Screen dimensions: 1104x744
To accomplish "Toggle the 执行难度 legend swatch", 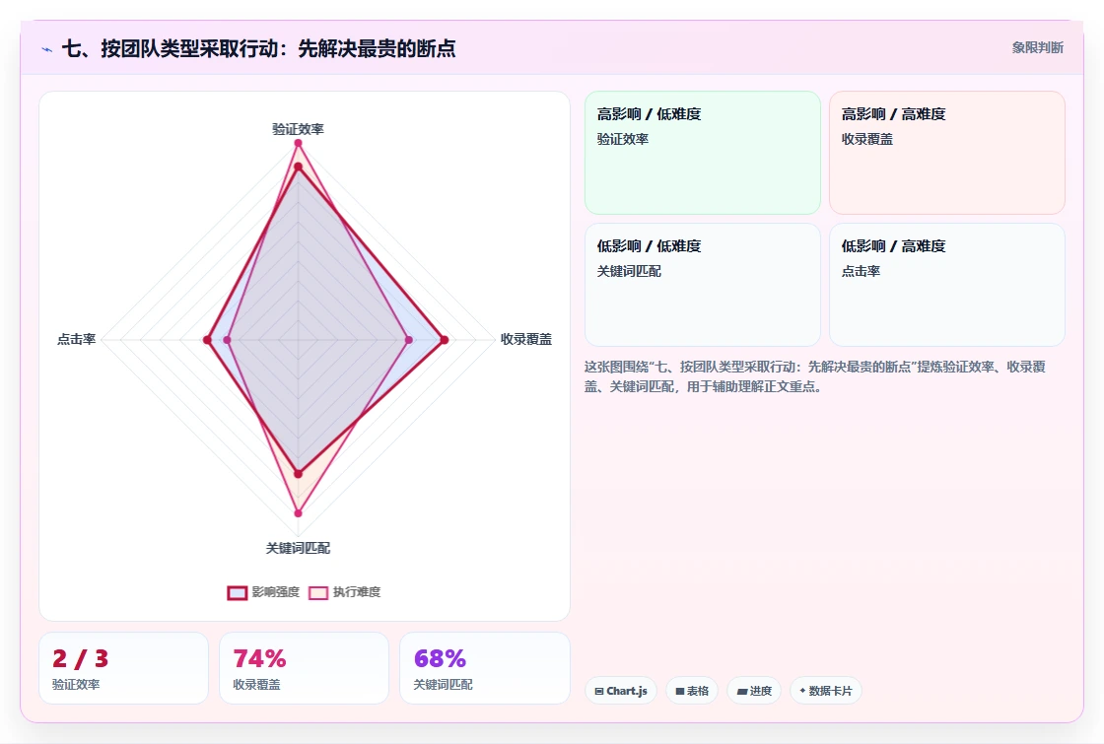I will 318,592.
